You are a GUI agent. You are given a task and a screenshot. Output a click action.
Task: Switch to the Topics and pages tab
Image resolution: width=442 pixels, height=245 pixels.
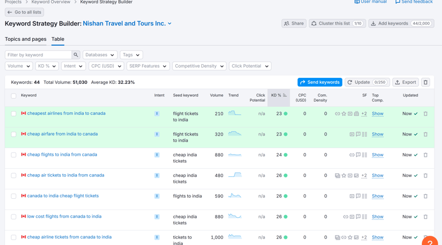coord(26,39)
